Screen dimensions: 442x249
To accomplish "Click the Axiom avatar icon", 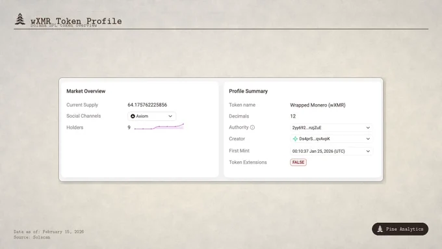I will point(133,116).
